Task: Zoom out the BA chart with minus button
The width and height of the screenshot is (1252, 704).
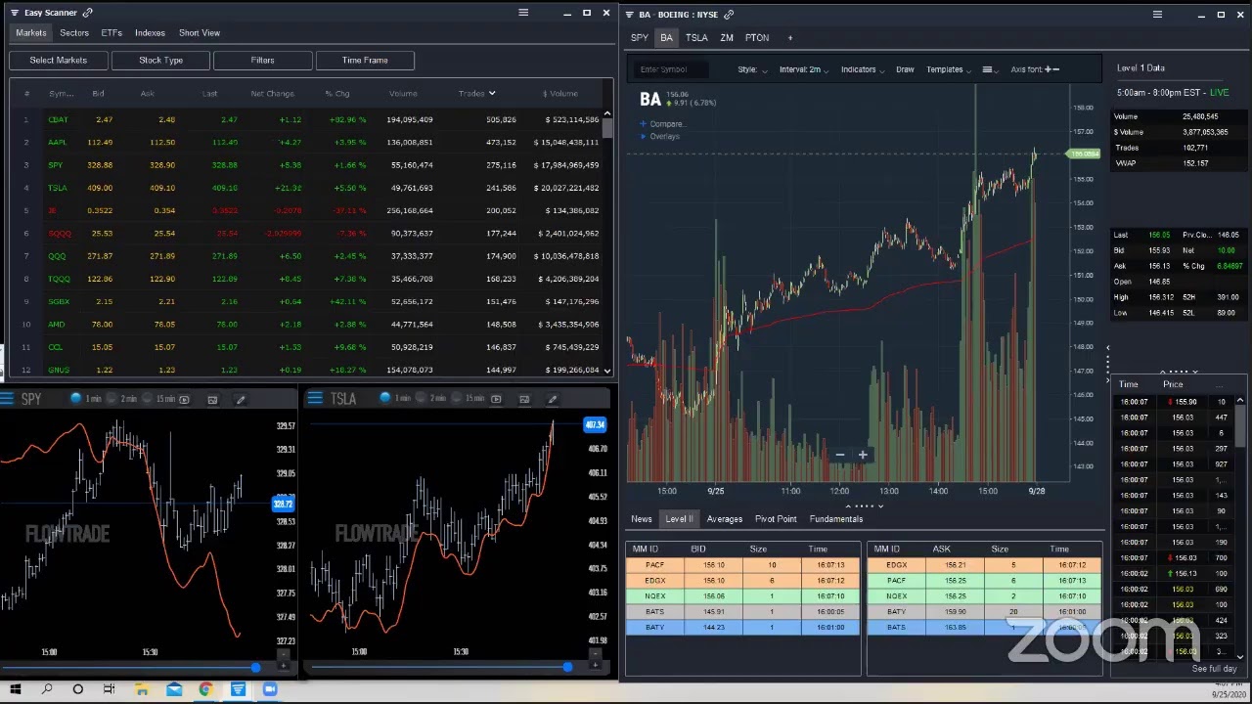Action: (x=840, y=455)
